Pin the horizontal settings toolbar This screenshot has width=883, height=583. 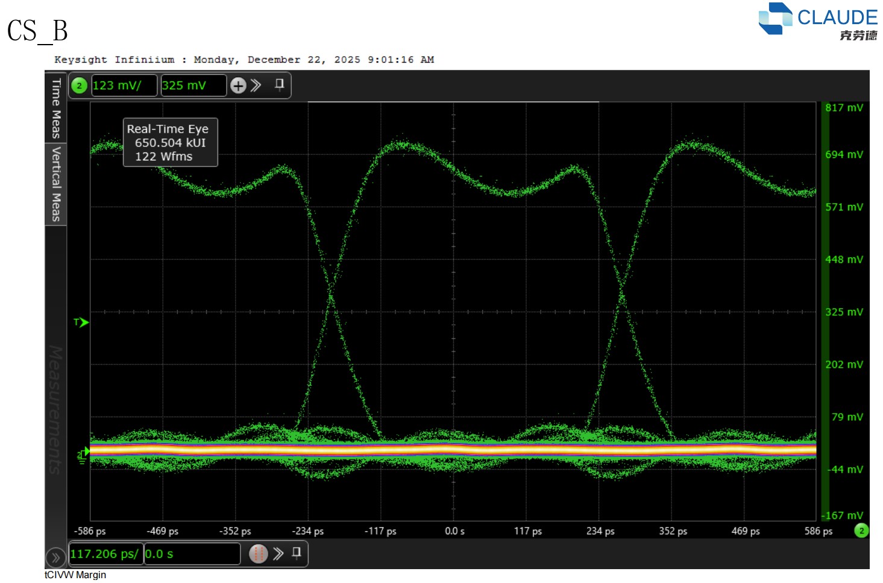coord(297,553)
